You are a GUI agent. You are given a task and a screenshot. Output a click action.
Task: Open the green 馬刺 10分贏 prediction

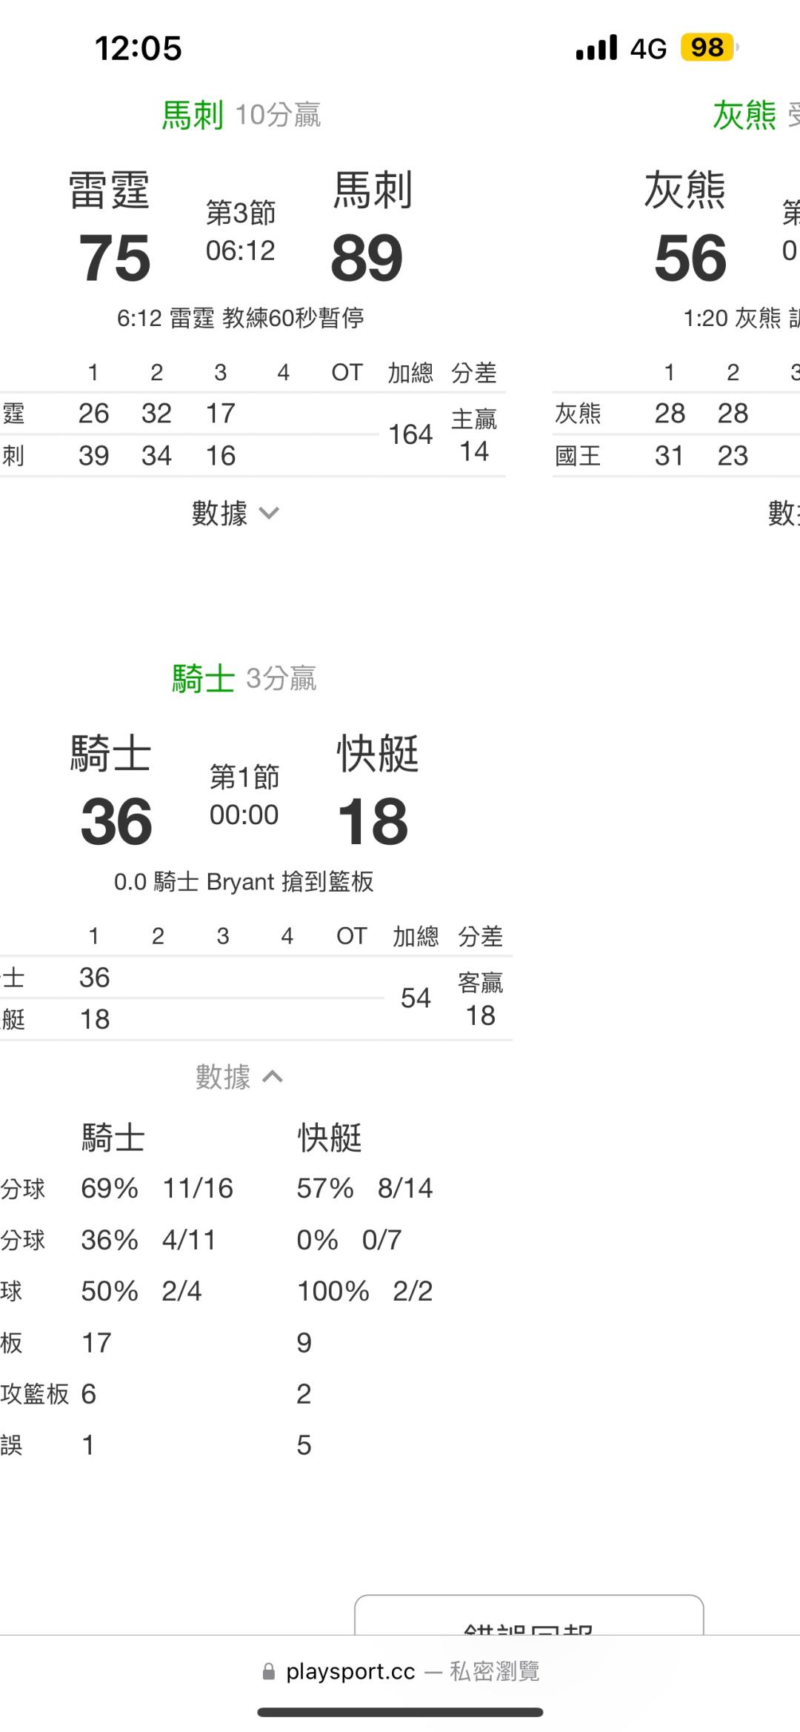(x=241, y=116)
